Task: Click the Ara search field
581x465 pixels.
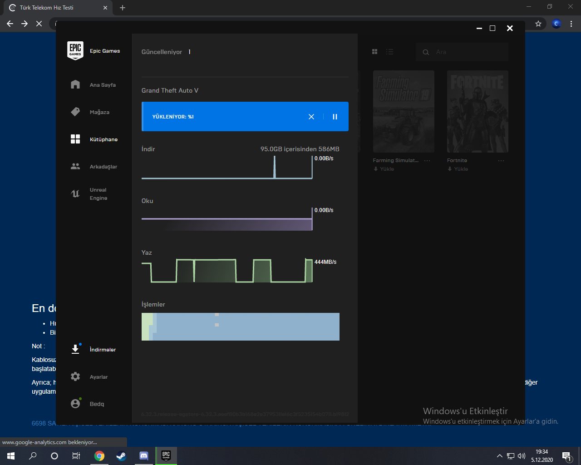Action: click(468, 52)
